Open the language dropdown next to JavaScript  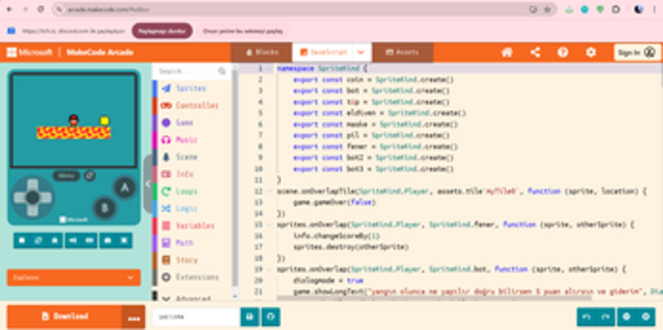tap(361, 52)
